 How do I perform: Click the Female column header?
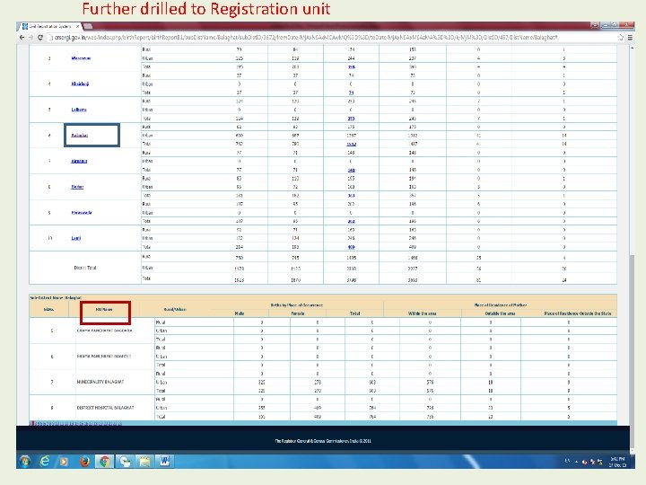pyautogui.click(x=298, y=313)
